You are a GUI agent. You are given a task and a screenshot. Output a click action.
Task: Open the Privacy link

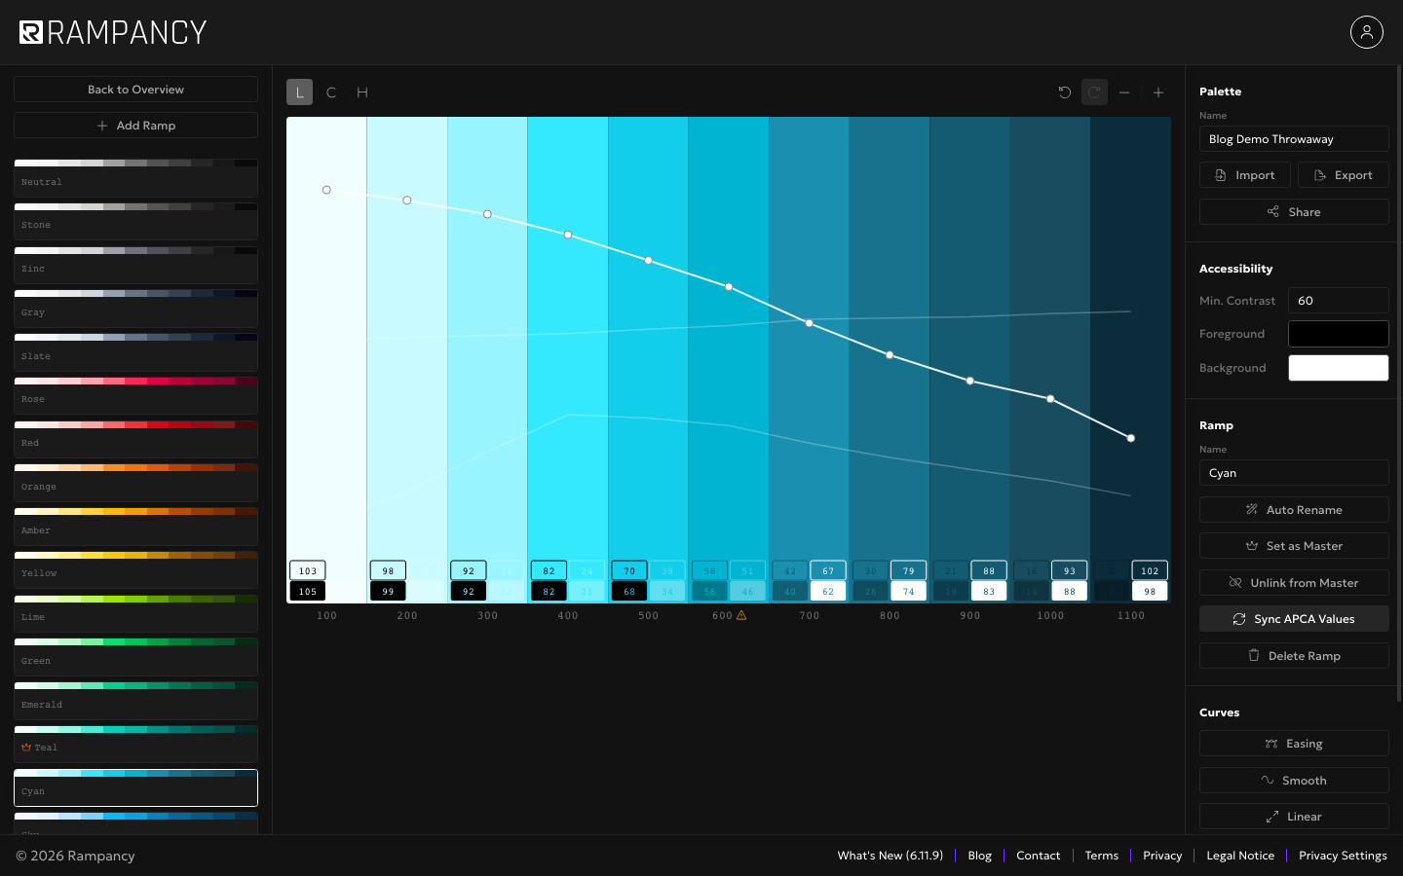point(1162,856)
